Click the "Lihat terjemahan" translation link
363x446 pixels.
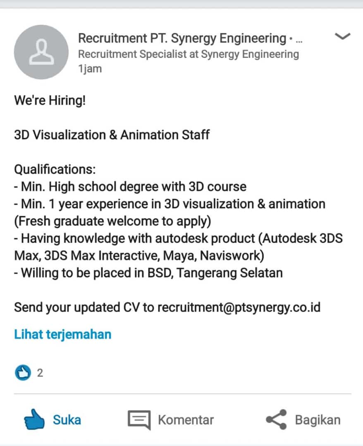pyautogui.click(x=63, y=334)
